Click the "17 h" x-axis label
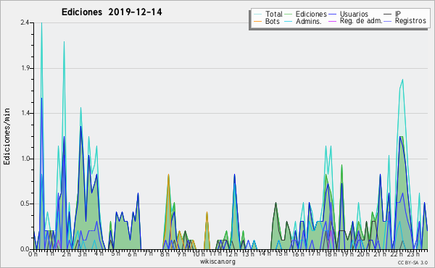435x268 pixels. pos(314,254)
